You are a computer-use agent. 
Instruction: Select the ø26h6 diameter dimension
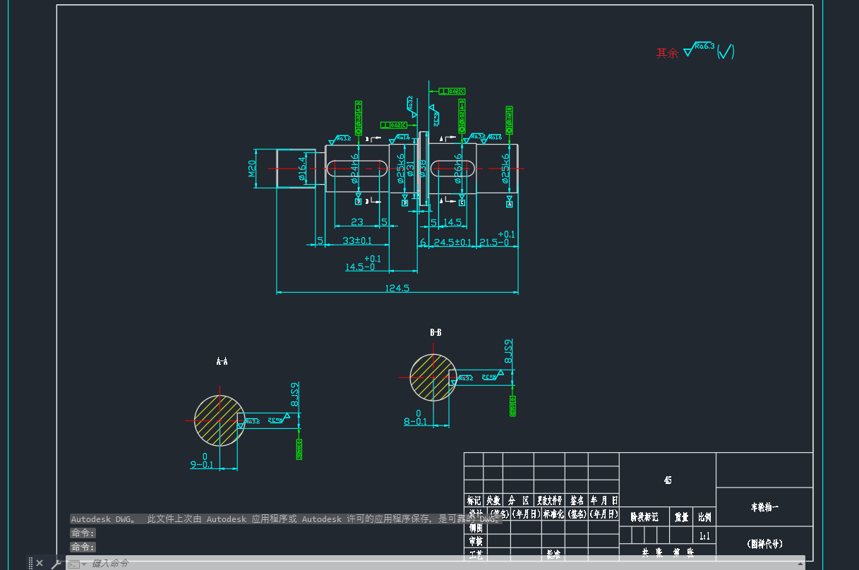458,169
